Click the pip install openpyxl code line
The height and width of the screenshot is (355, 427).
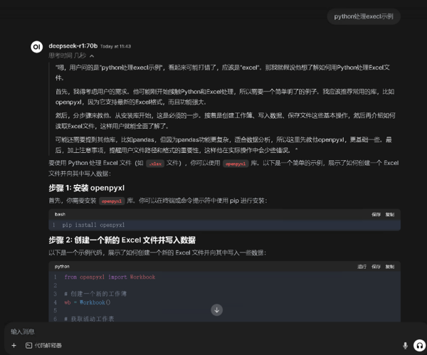(x=94, y=225)
